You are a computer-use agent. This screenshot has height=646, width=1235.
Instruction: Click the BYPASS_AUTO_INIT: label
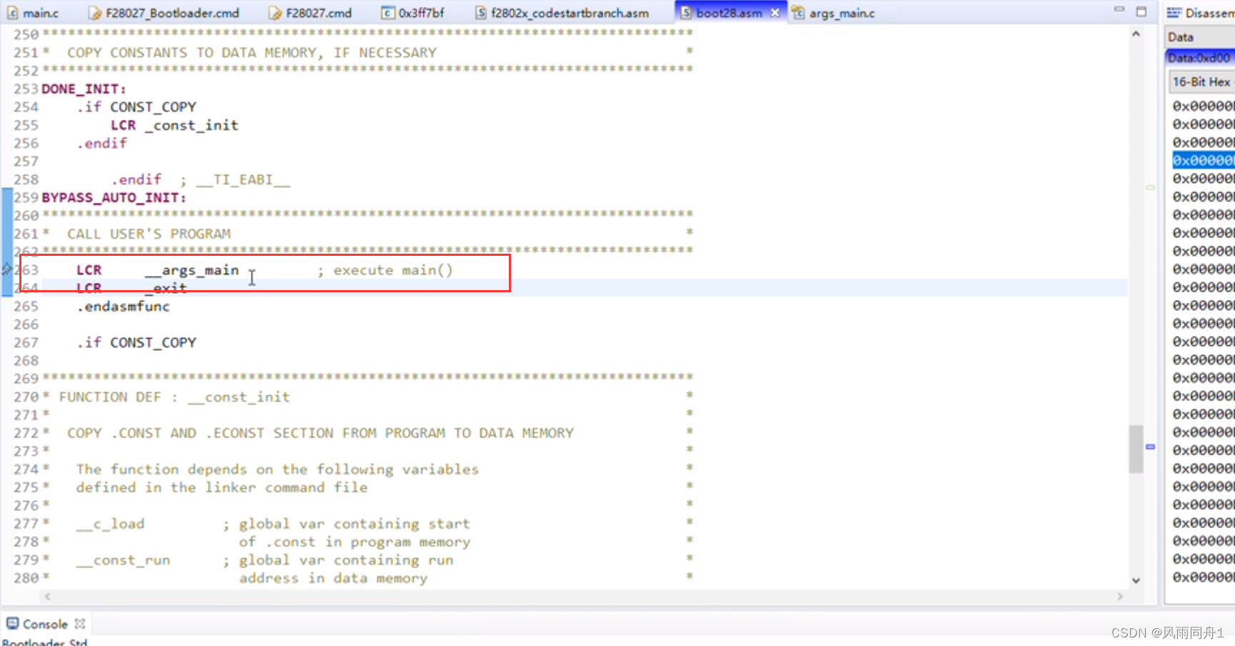[x=114, y=197]
